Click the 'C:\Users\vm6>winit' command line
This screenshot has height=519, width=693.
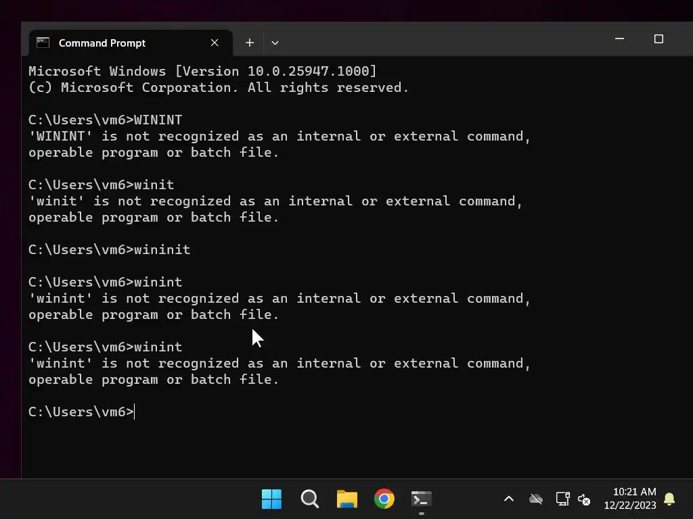click(x=102, y=184)
